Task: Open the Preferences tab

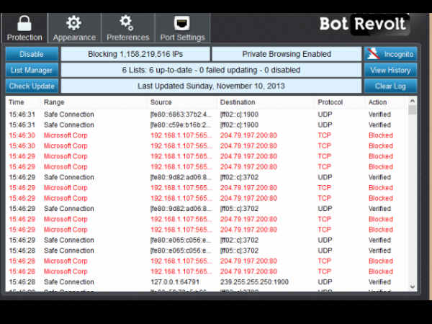Action: point(128,28)
